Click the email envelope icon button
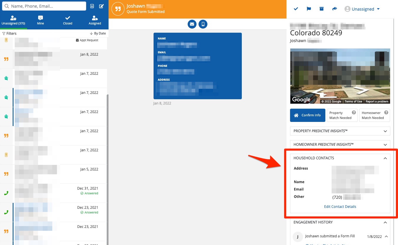398x245 pixels. click(192, 24)
